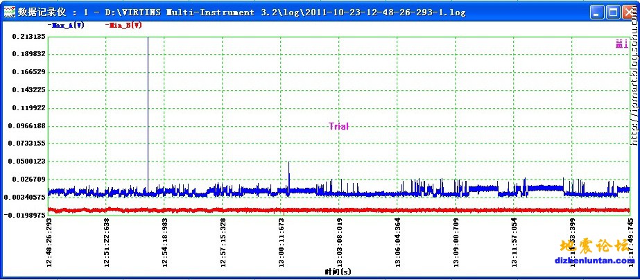The image size is (640, 280).
Task: Click the Max_A(V) blue legend label
Action: [67, 26]
